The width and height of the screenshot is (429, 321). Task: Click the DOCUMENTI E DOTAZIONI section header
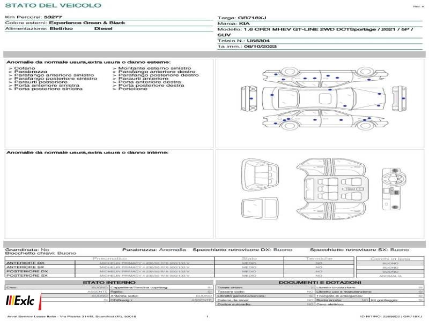[x=320, y=282]
